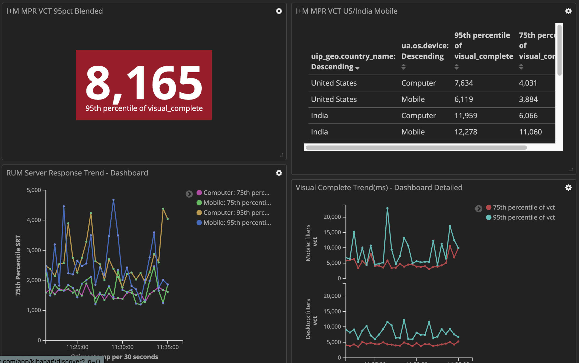
Task: Sort by 75th percentile column arrows
Action: click(521, 67)
